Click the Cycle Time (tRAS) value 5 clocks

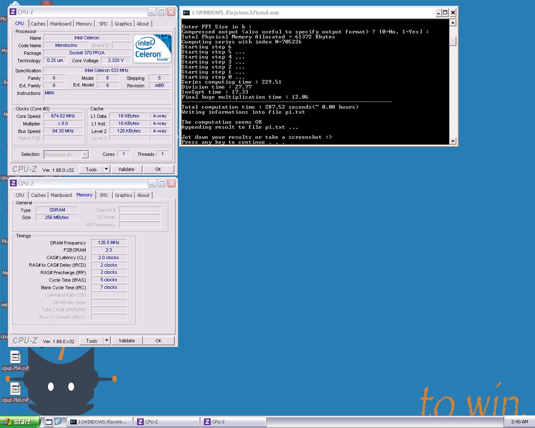(109, 280)
